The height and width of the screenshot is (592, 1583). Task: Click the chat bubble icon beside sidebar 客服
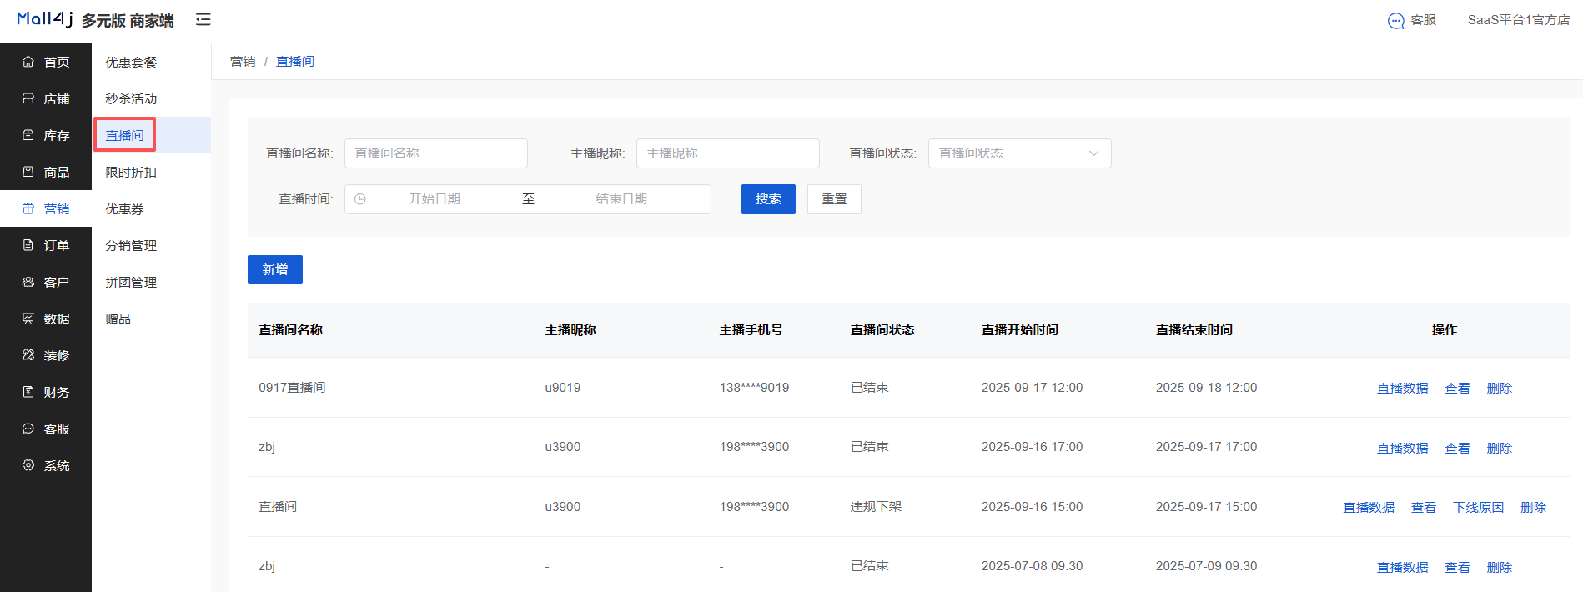[x=28, y=429]
